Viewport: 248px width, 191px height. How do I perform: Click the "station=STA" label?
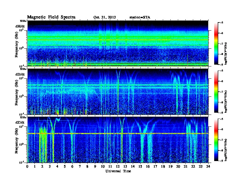pos(140,17)
